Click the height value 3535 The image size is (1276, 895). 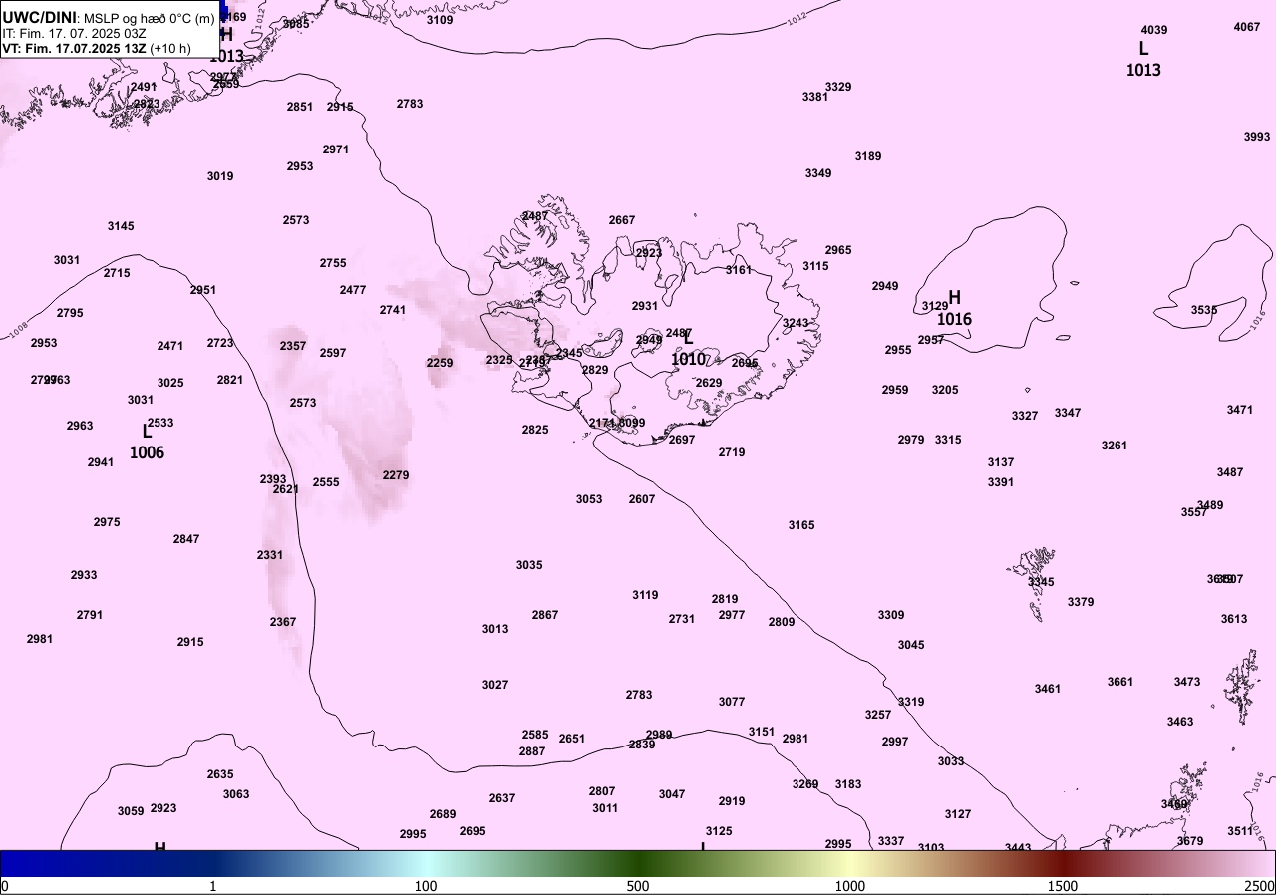click(1204, 310)
